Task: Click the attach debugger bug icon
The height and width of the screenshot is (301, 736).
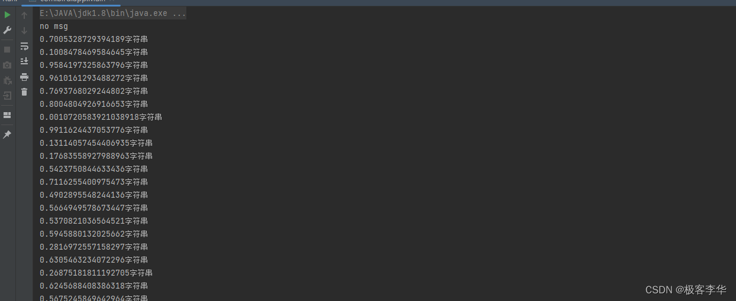Action: coord(7,80)
